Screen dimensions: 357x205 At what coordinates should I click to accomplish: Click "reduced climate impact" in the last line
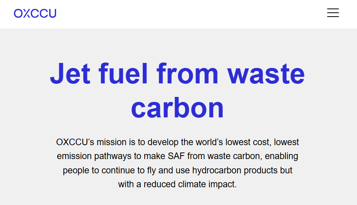click(x=190, y=184)
